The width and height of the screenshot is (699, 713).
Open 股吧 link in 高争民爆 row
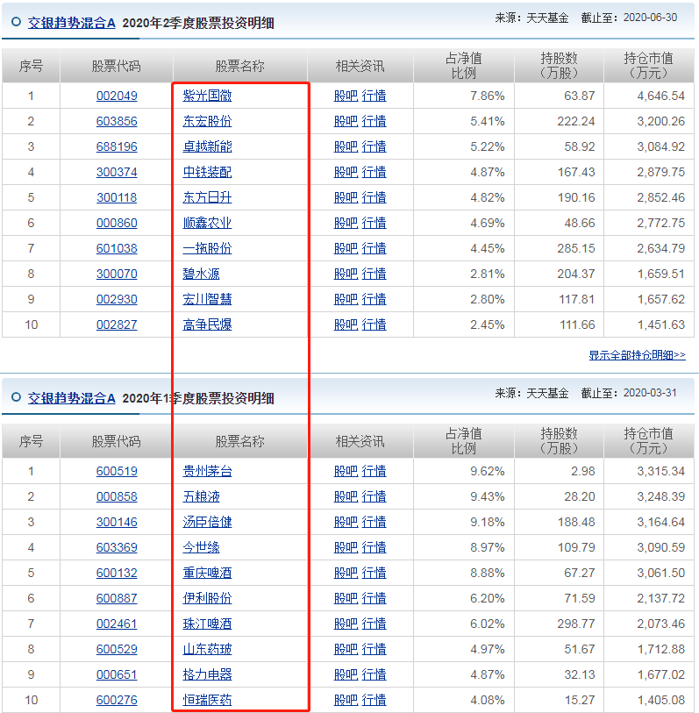click(x=346, y=325)
